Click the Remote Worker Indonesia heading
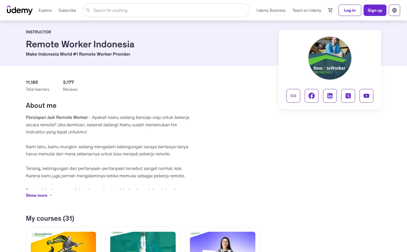This screenshot has height=252, width=407. pyautogui.click(x=80, y=44)
